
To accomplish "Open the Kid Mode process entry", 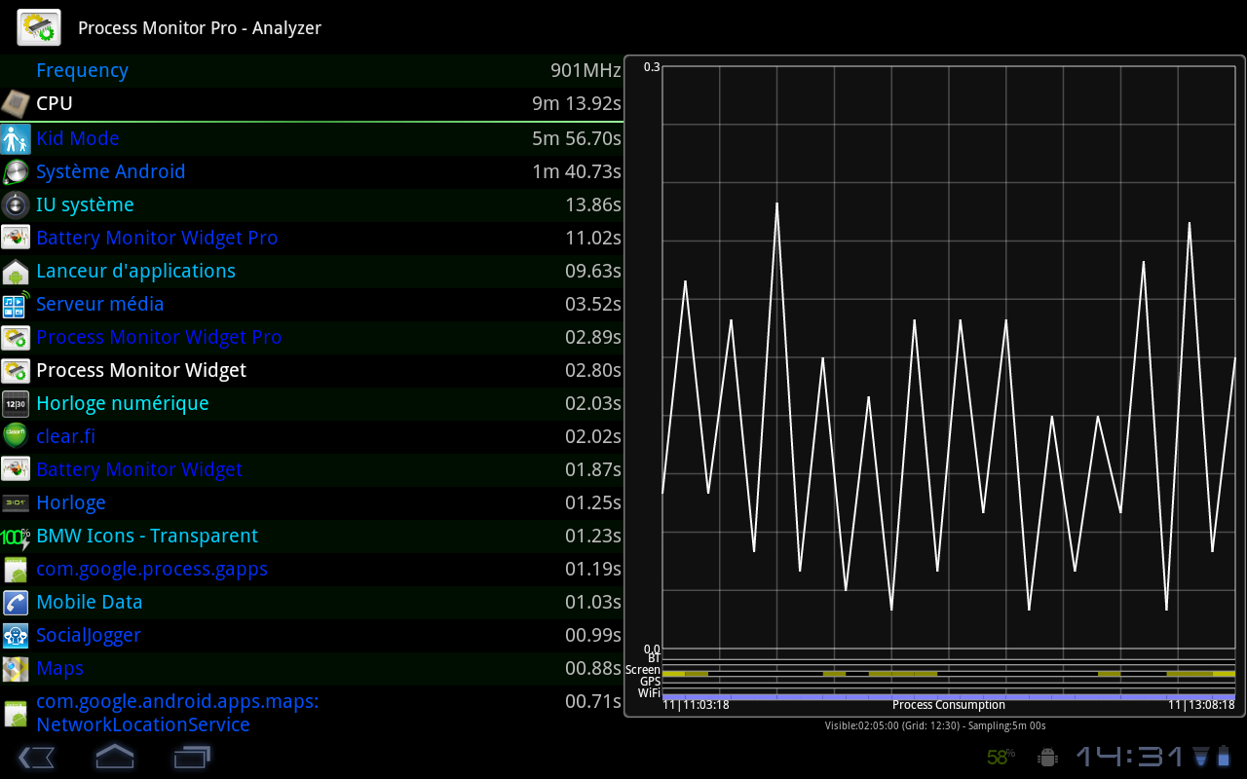I will [x=312, y=138].
